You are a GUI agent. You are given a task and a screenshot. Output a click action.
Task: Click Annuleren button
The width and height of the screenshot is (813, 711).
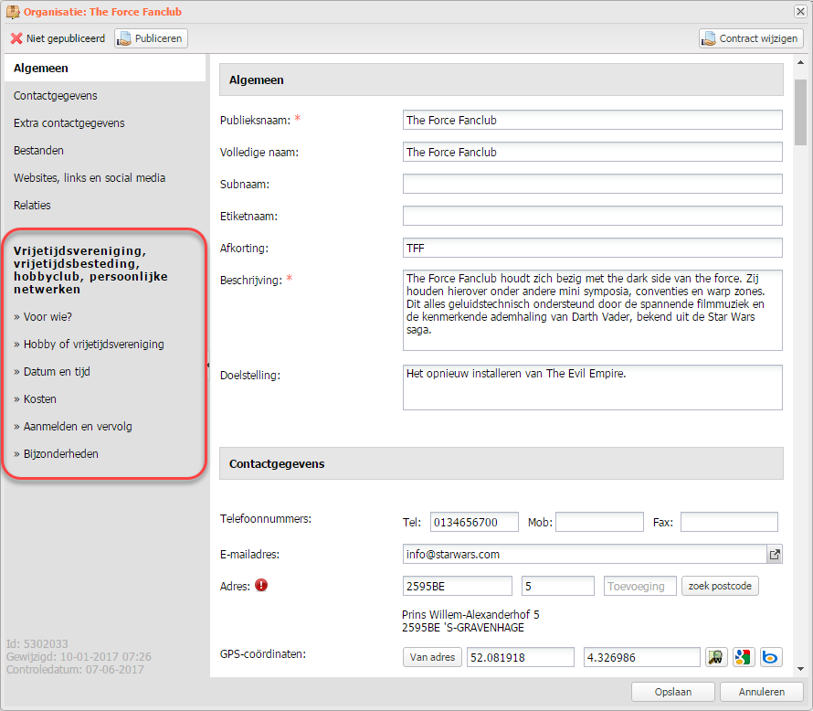tap(762, 692)
